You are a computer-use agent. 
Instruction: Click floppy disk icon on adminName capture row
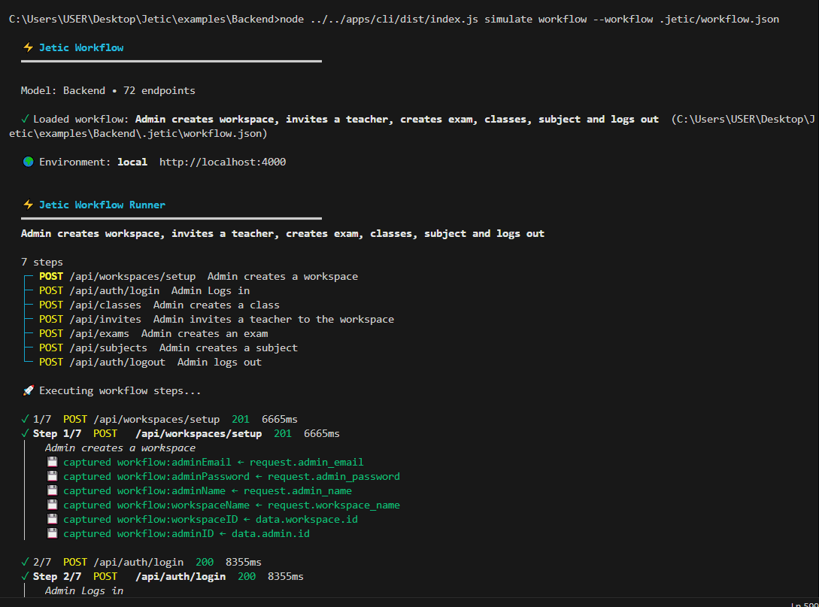click(x=52, y=490)
